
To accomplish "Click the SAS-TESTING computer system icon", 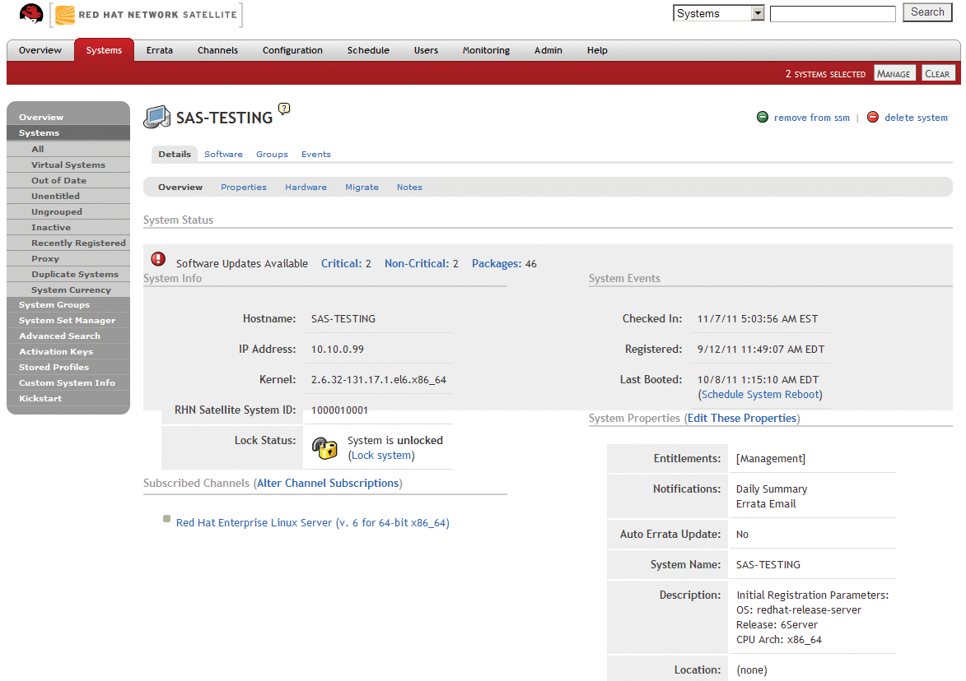I will (x=157, y=117).
